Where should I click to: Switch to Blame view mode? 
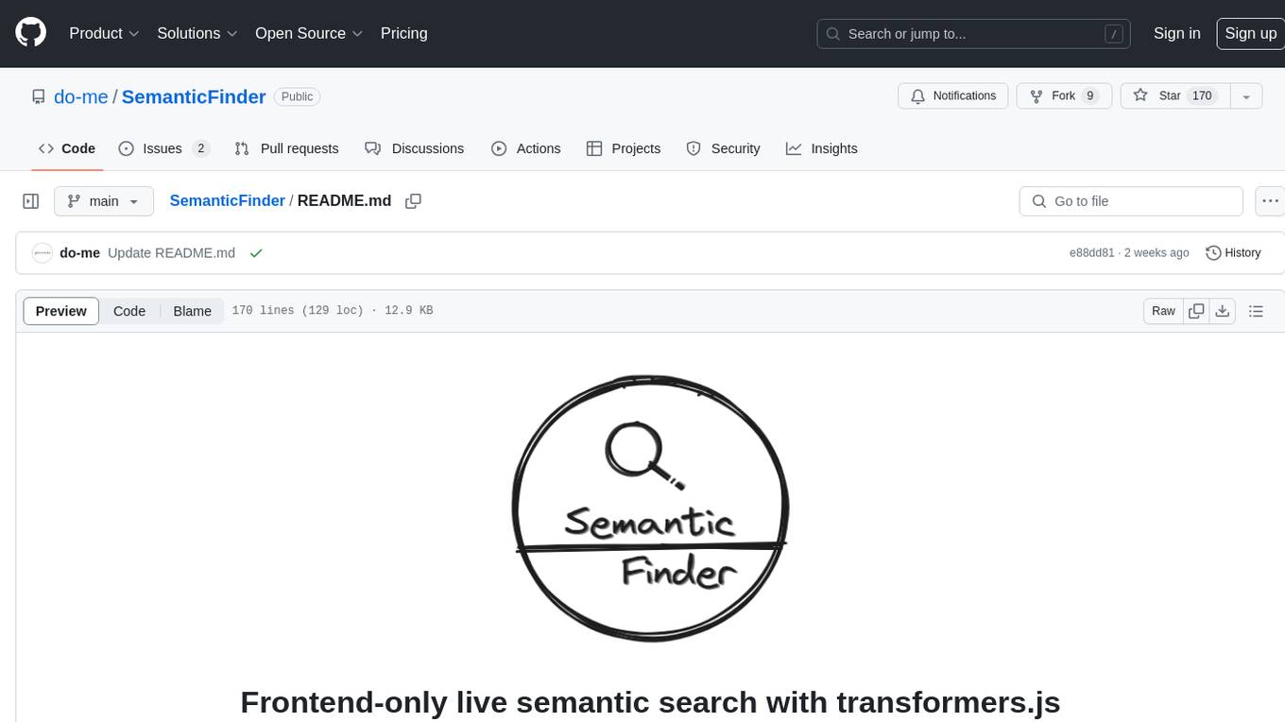[192, 311]
